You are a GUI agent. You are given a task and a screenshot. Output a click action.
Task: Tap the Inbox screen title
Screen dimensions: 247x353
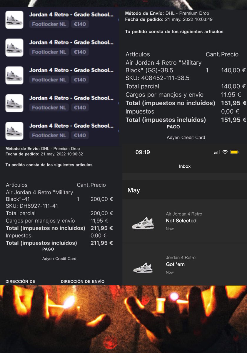185,166
